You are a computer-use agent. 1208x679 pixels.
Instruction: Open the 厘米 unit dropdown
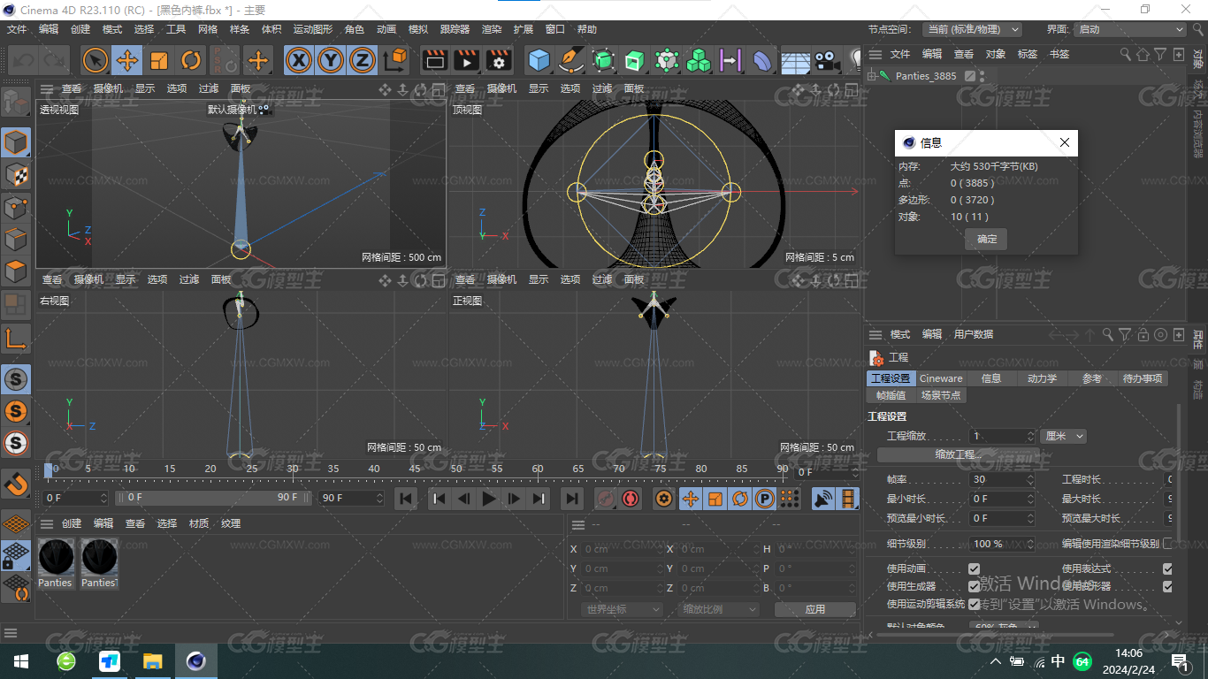tap(1063, 436)
